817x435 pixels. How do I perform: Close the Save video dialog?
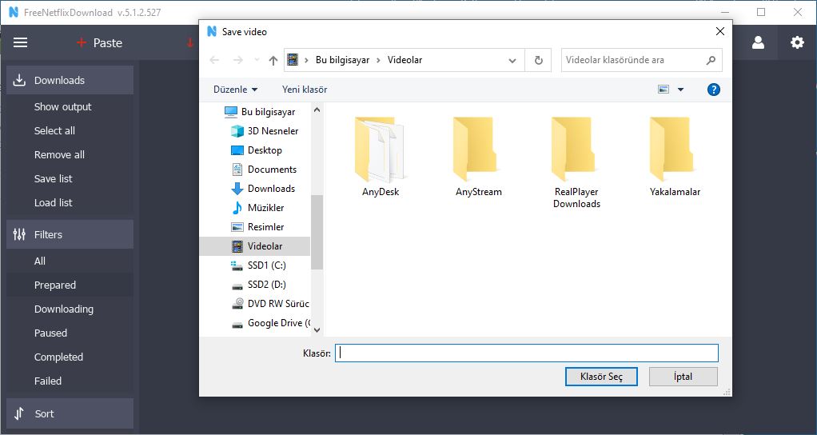720,32
